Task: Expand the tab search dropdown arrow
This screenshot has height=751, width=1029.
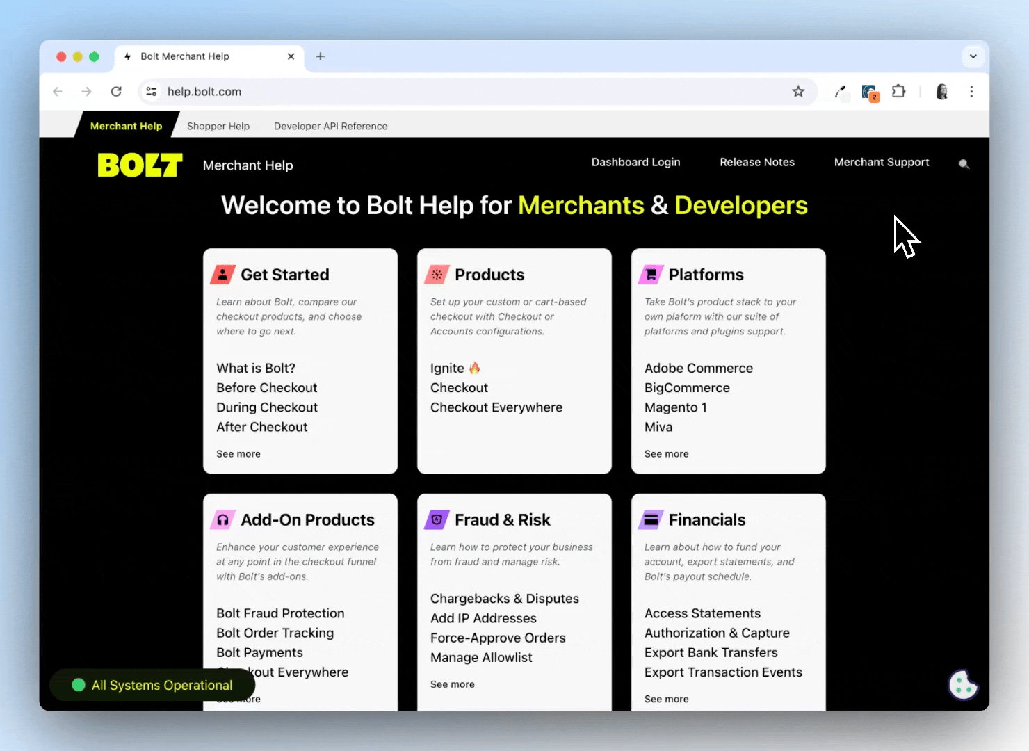Action: pyautogui.click(x=973, y=56)
